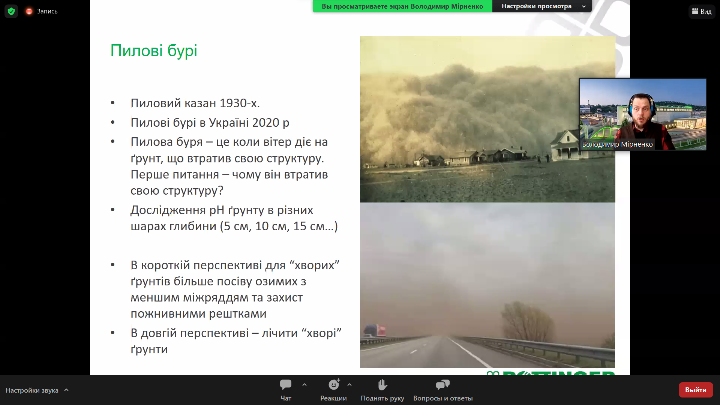The image size is (720, 405).
Task: Open the Chat panel icon
Action: (286, 385)
